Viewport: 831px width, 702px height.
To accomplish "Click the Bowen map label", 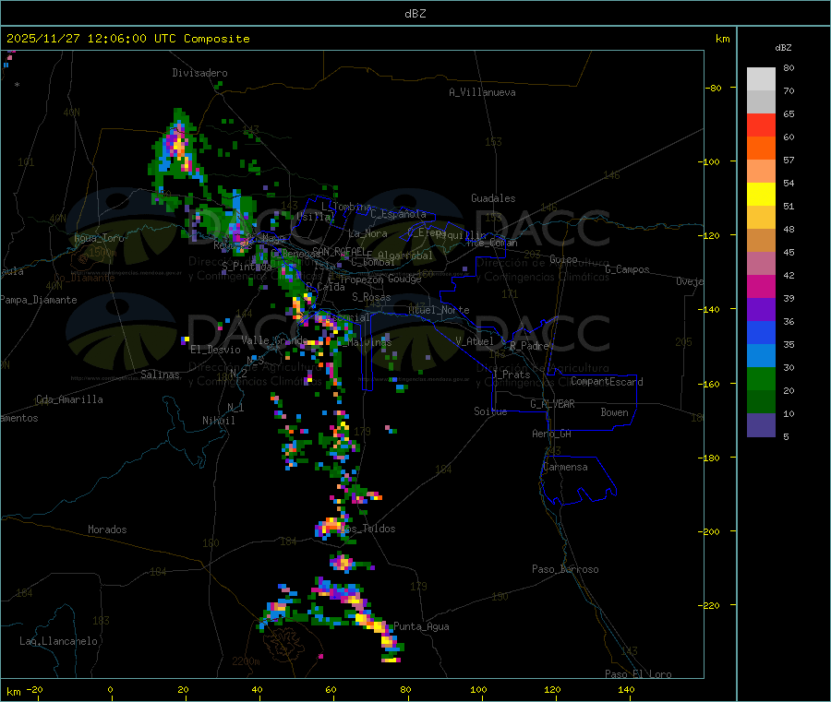I will pos(614,412).
